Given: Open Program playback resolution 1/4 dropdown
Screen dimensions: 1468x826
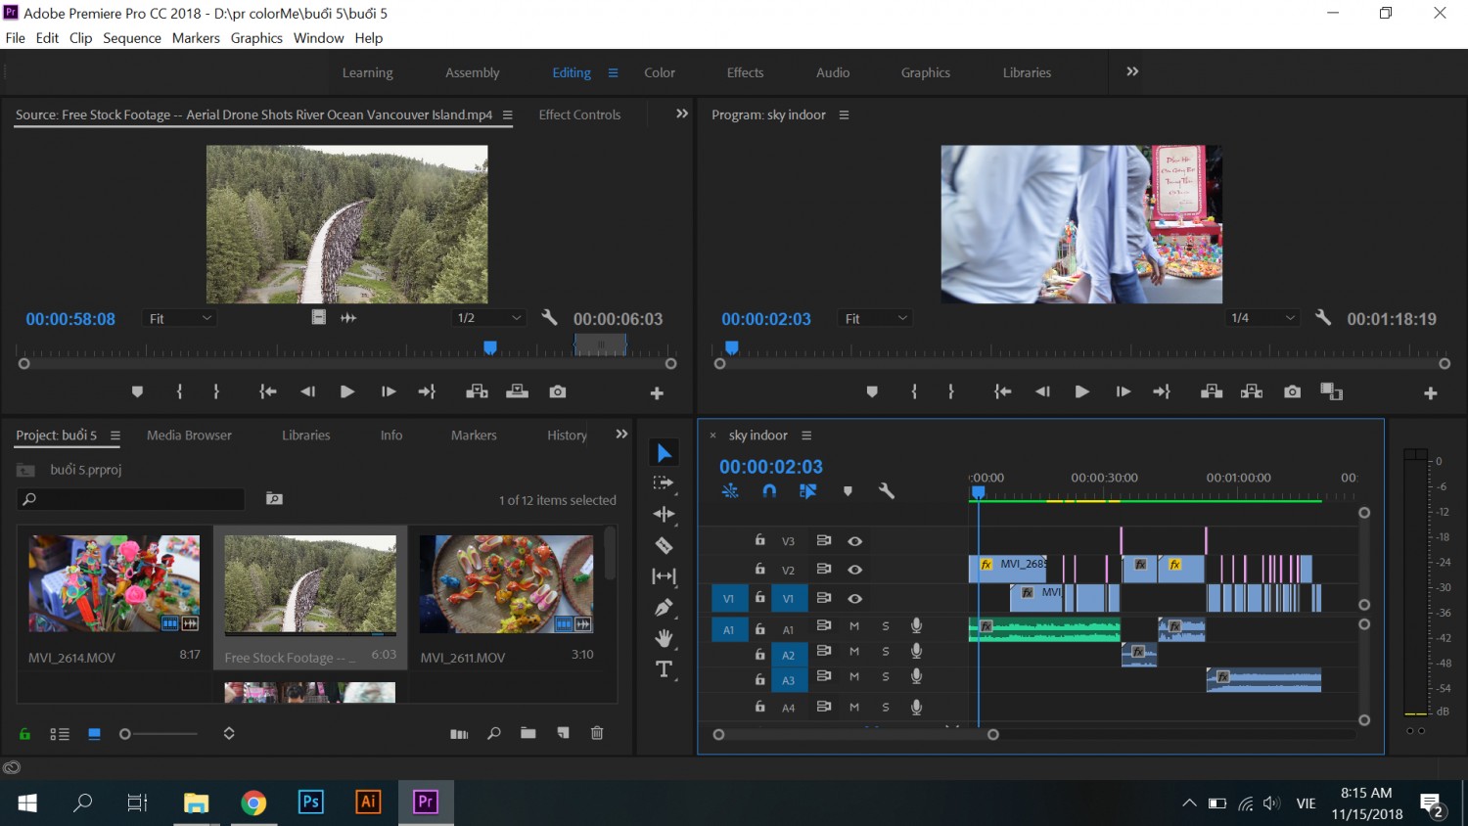Looking at the screenshot, I should click(1262, 318).
